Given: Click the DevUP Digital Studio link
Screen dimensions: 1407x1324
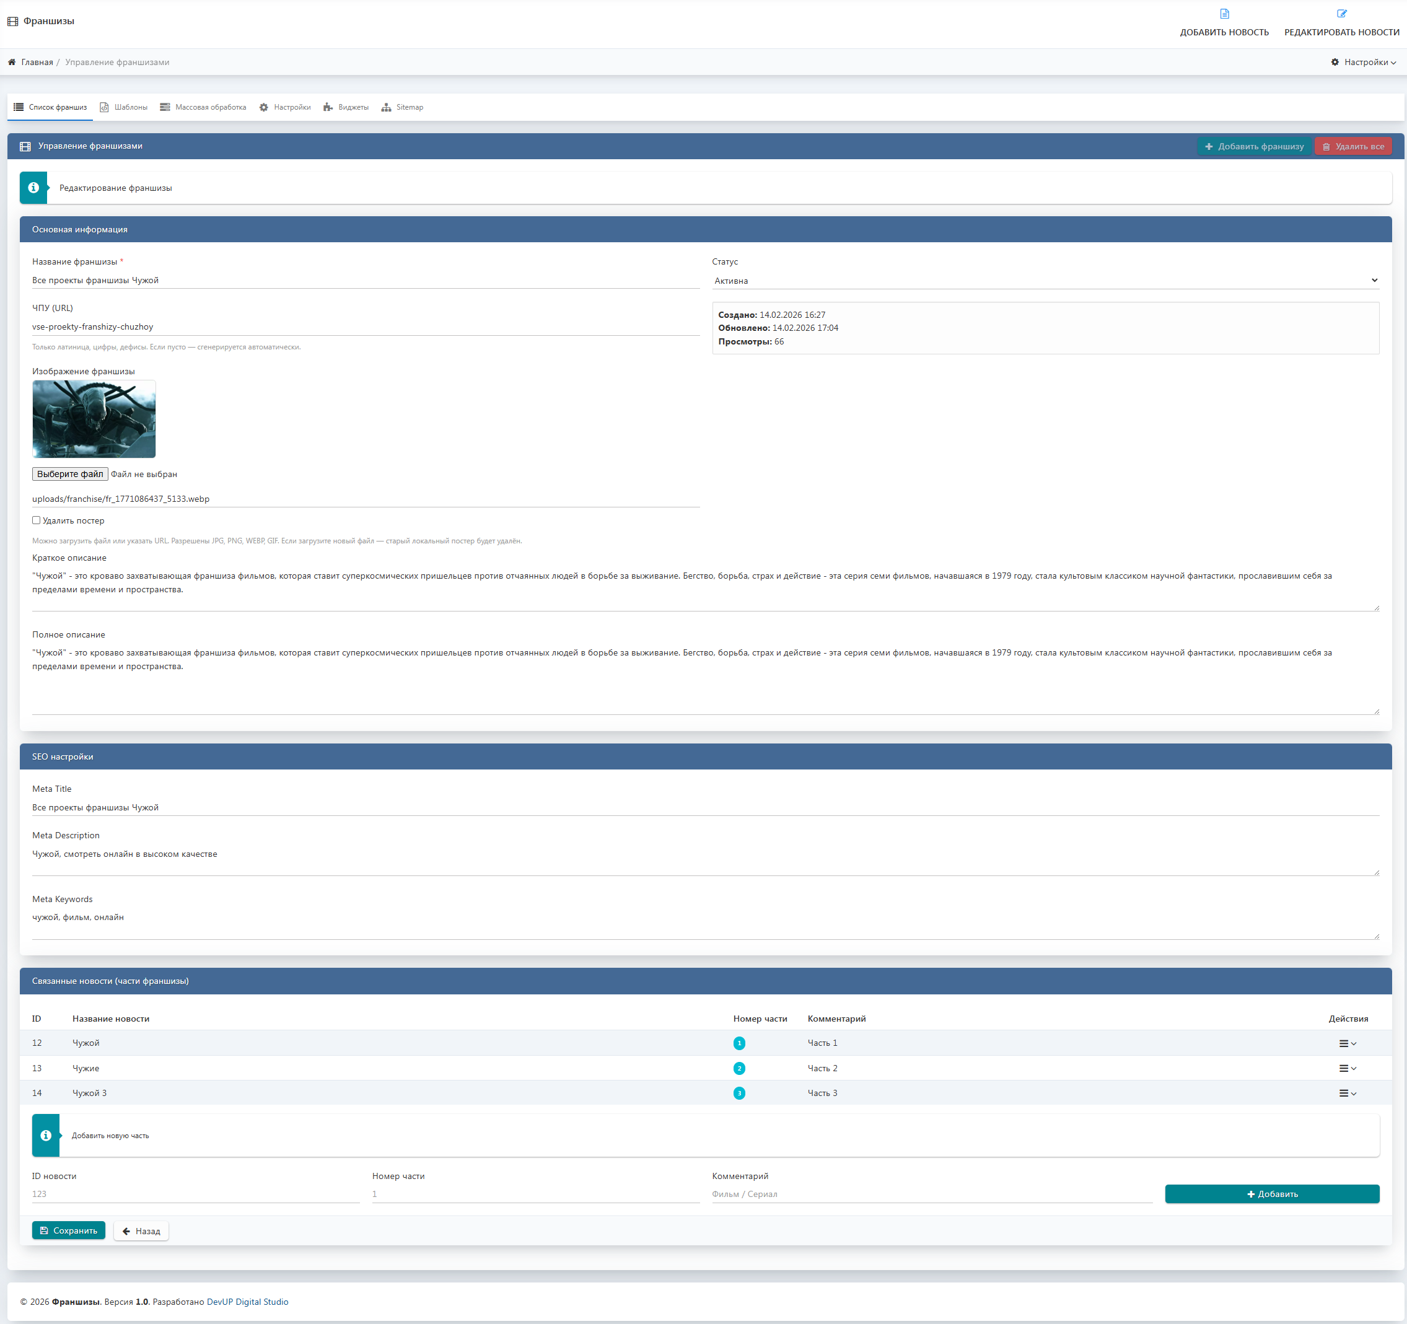Looking at the screenshot, I should pyautogui.click(x=247, y=1301).
